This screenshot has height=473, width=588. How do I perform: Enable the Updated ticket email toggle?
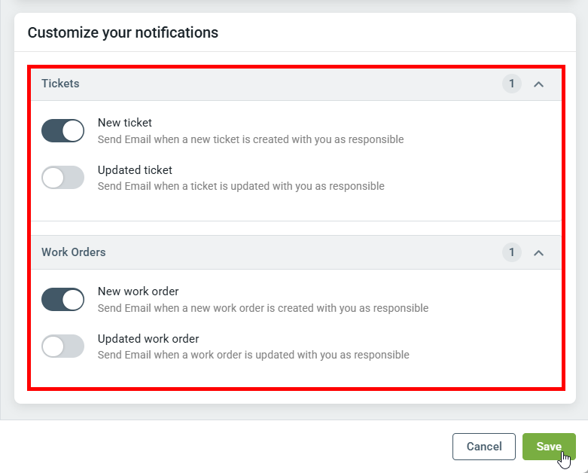point(62,178)
